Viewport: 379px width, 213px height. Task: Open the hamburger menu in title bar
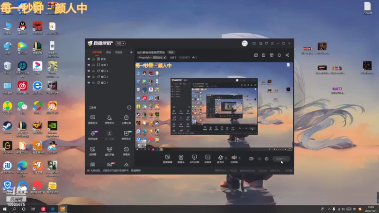coord(272,44)
